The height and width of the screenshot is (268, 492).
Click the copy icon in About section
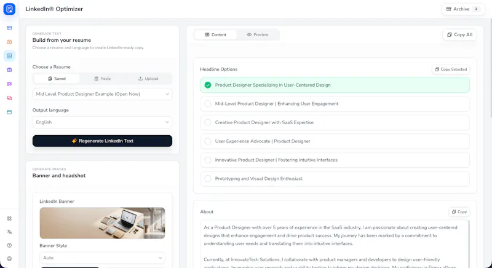pyautogui.click(x=454, y=212)
